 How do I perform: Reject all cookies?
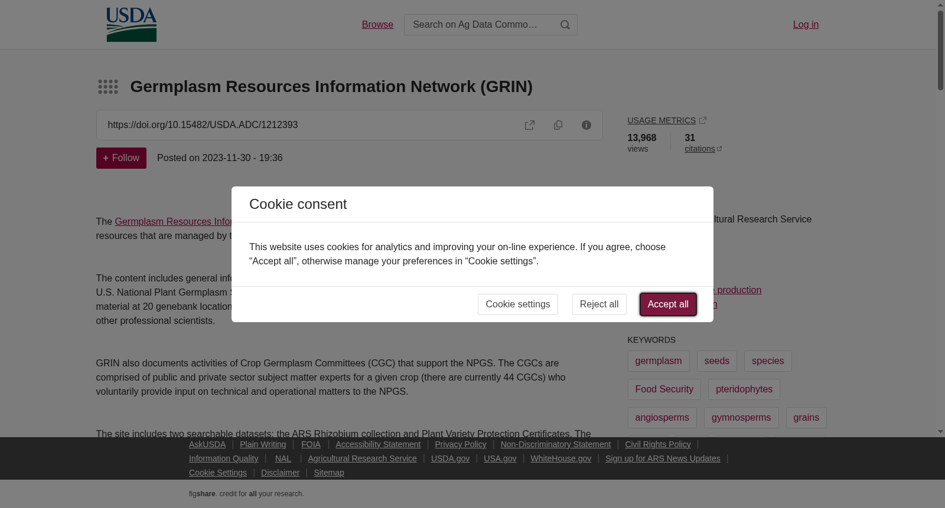[x=599, y=304]
